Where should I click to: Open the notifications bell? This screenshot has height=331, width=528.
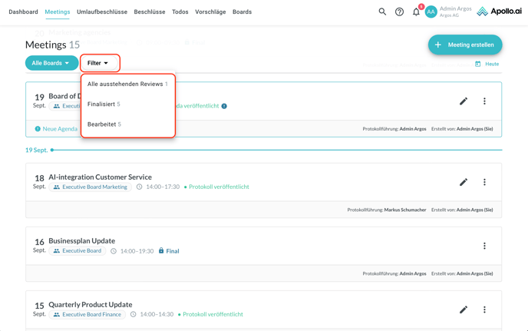(x=416, y=12)
